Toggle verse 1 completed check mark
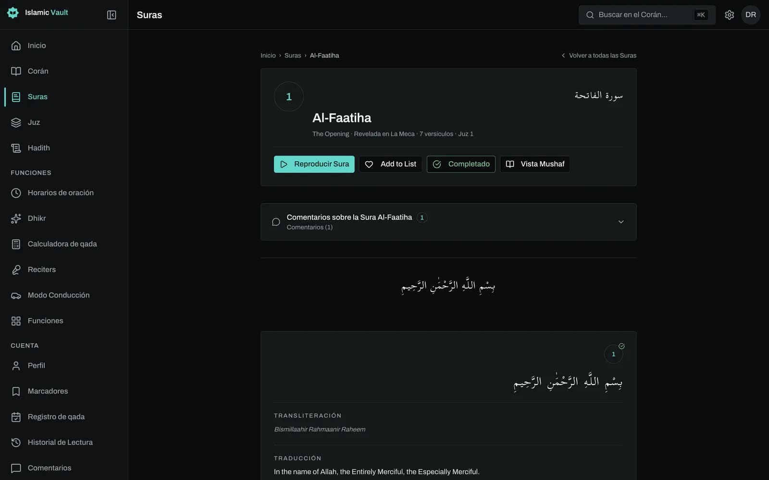The height and width of the screenshot is (480, 769). [621, 346]
